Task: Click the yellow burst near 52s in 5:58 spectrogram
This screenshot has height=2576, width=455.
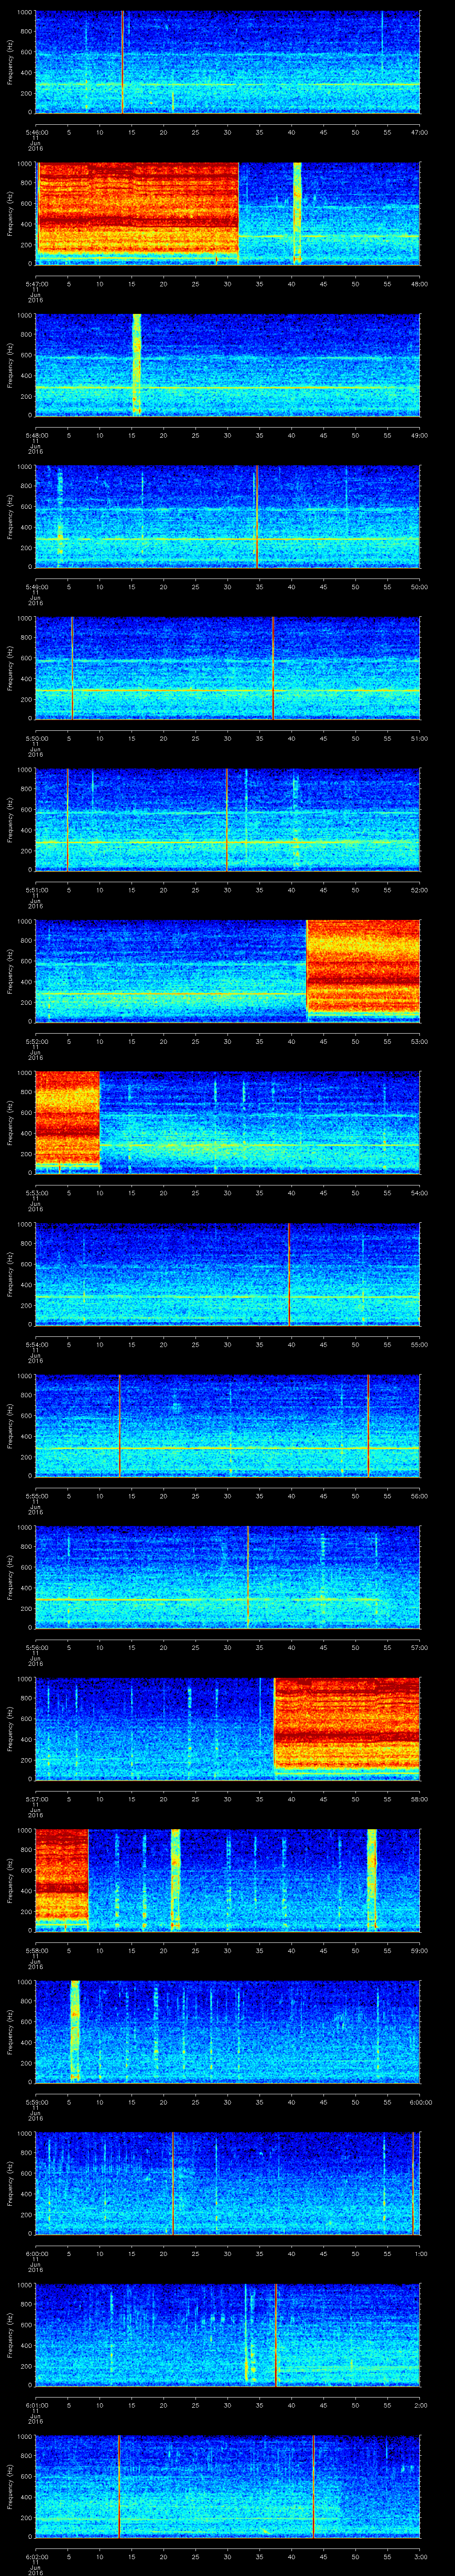Action: click(372, 1878)
